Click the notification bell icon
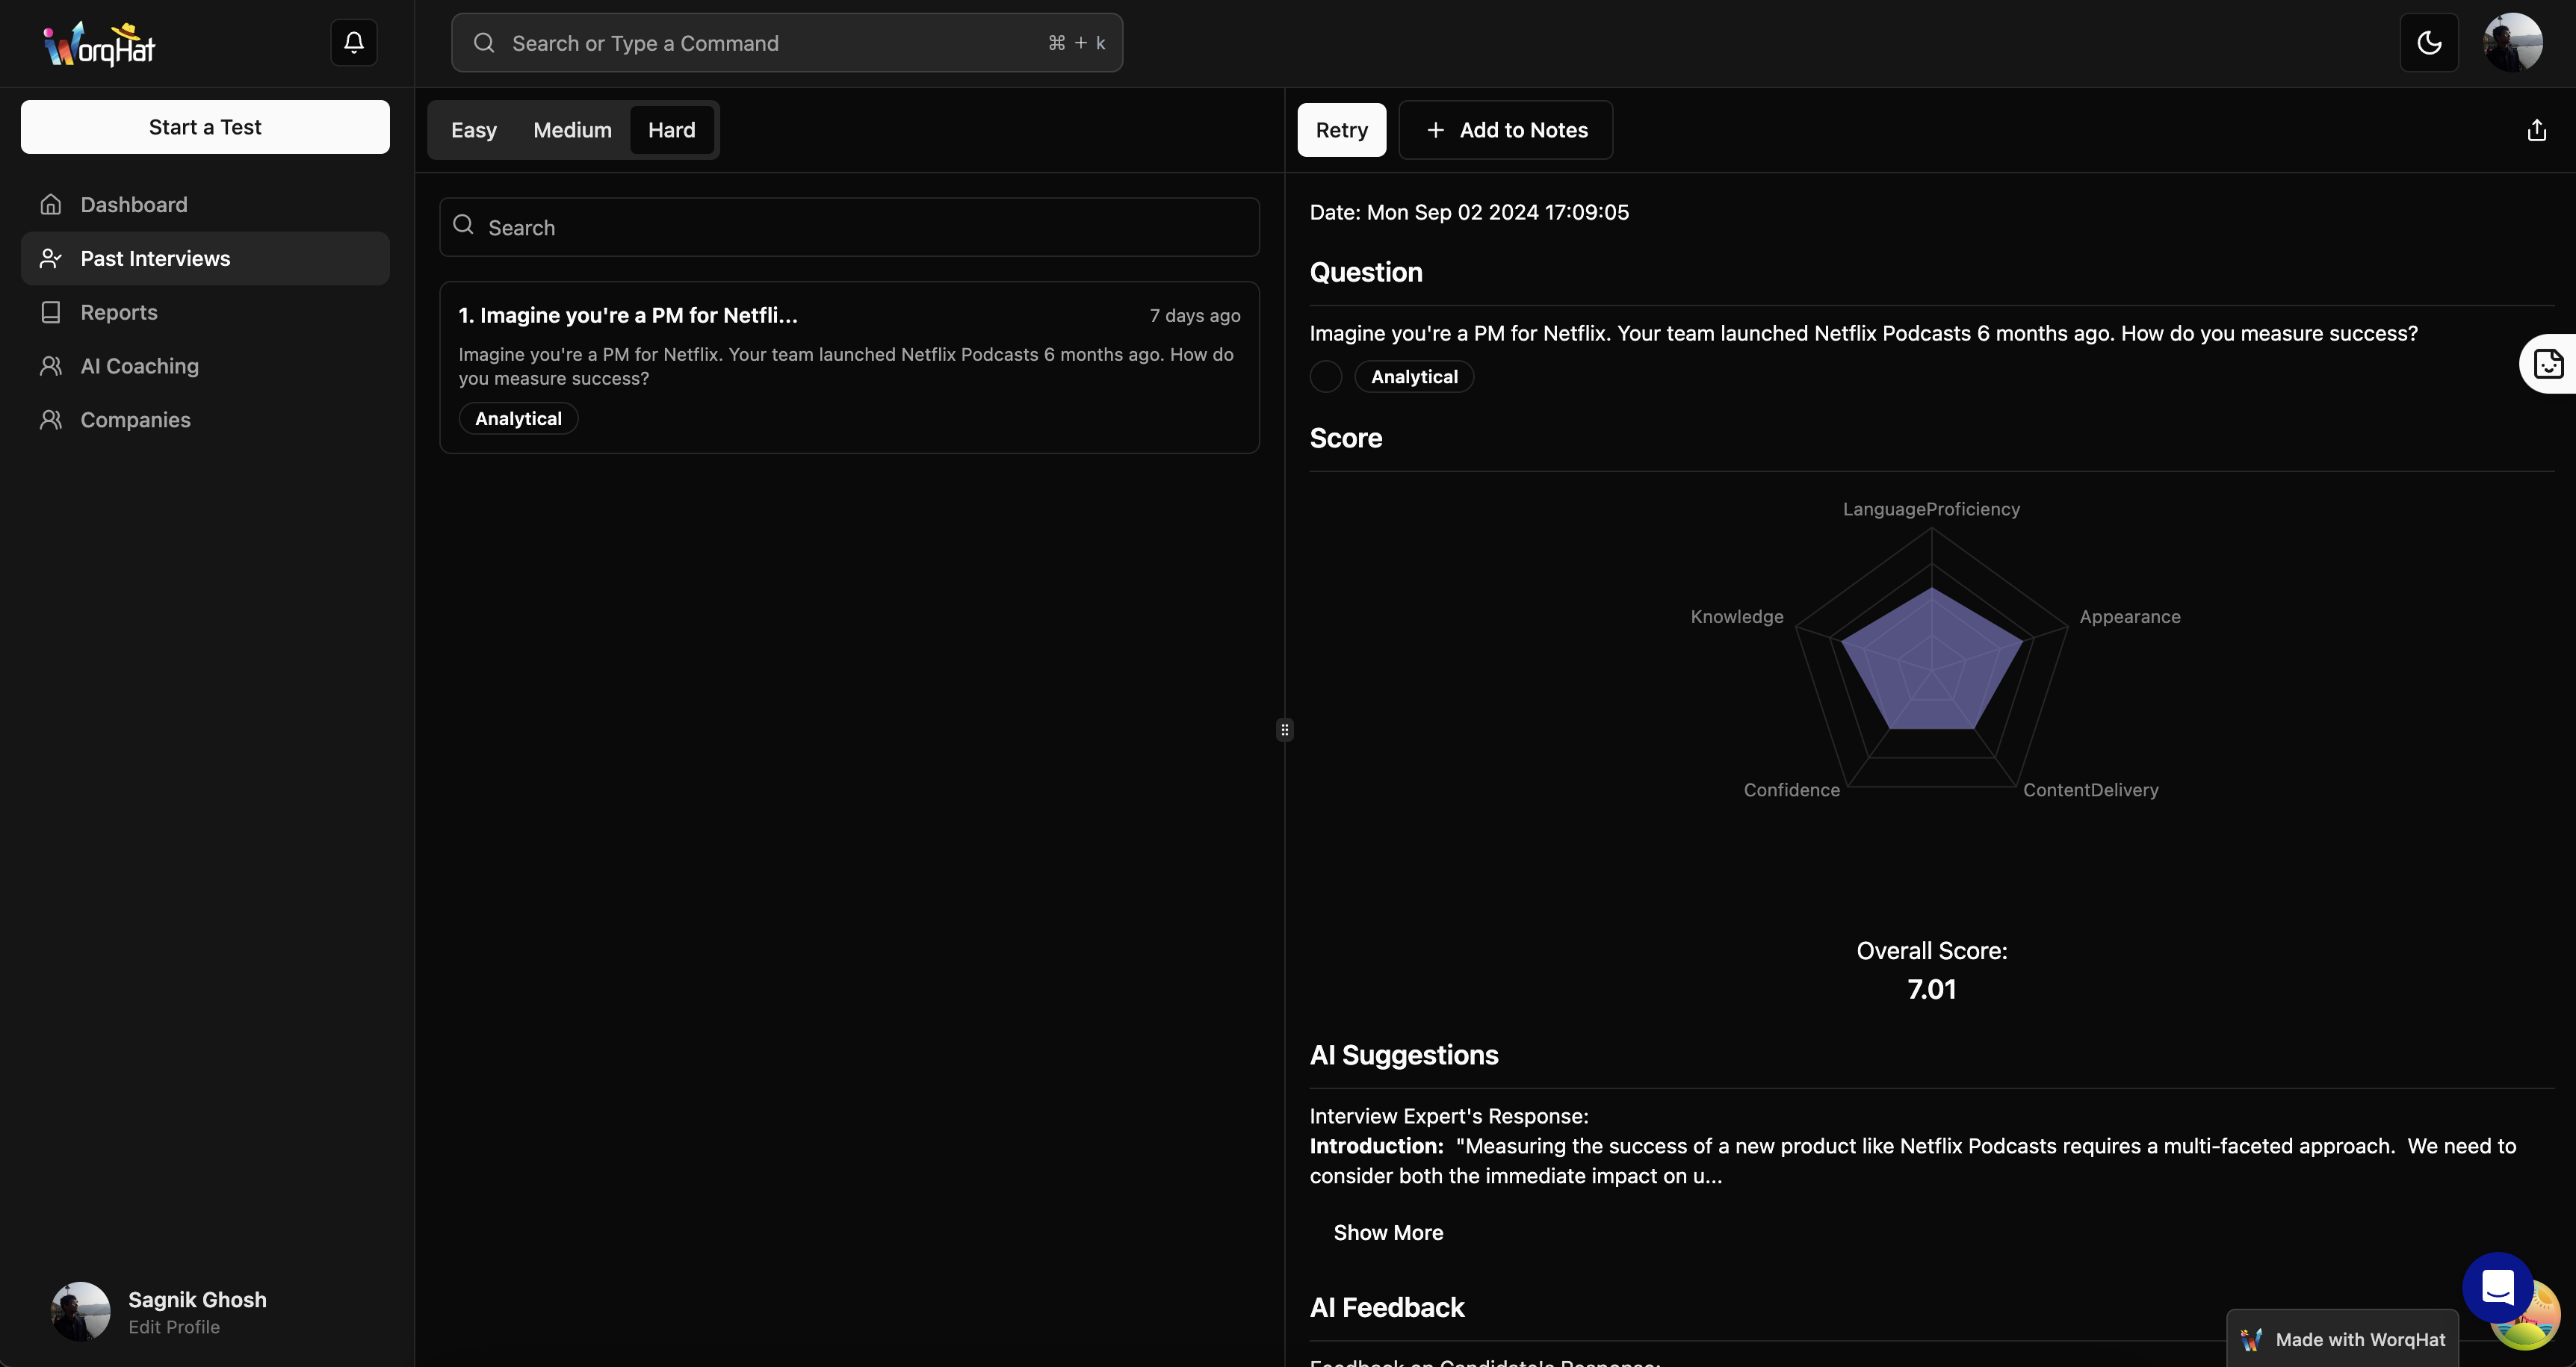 353,42
